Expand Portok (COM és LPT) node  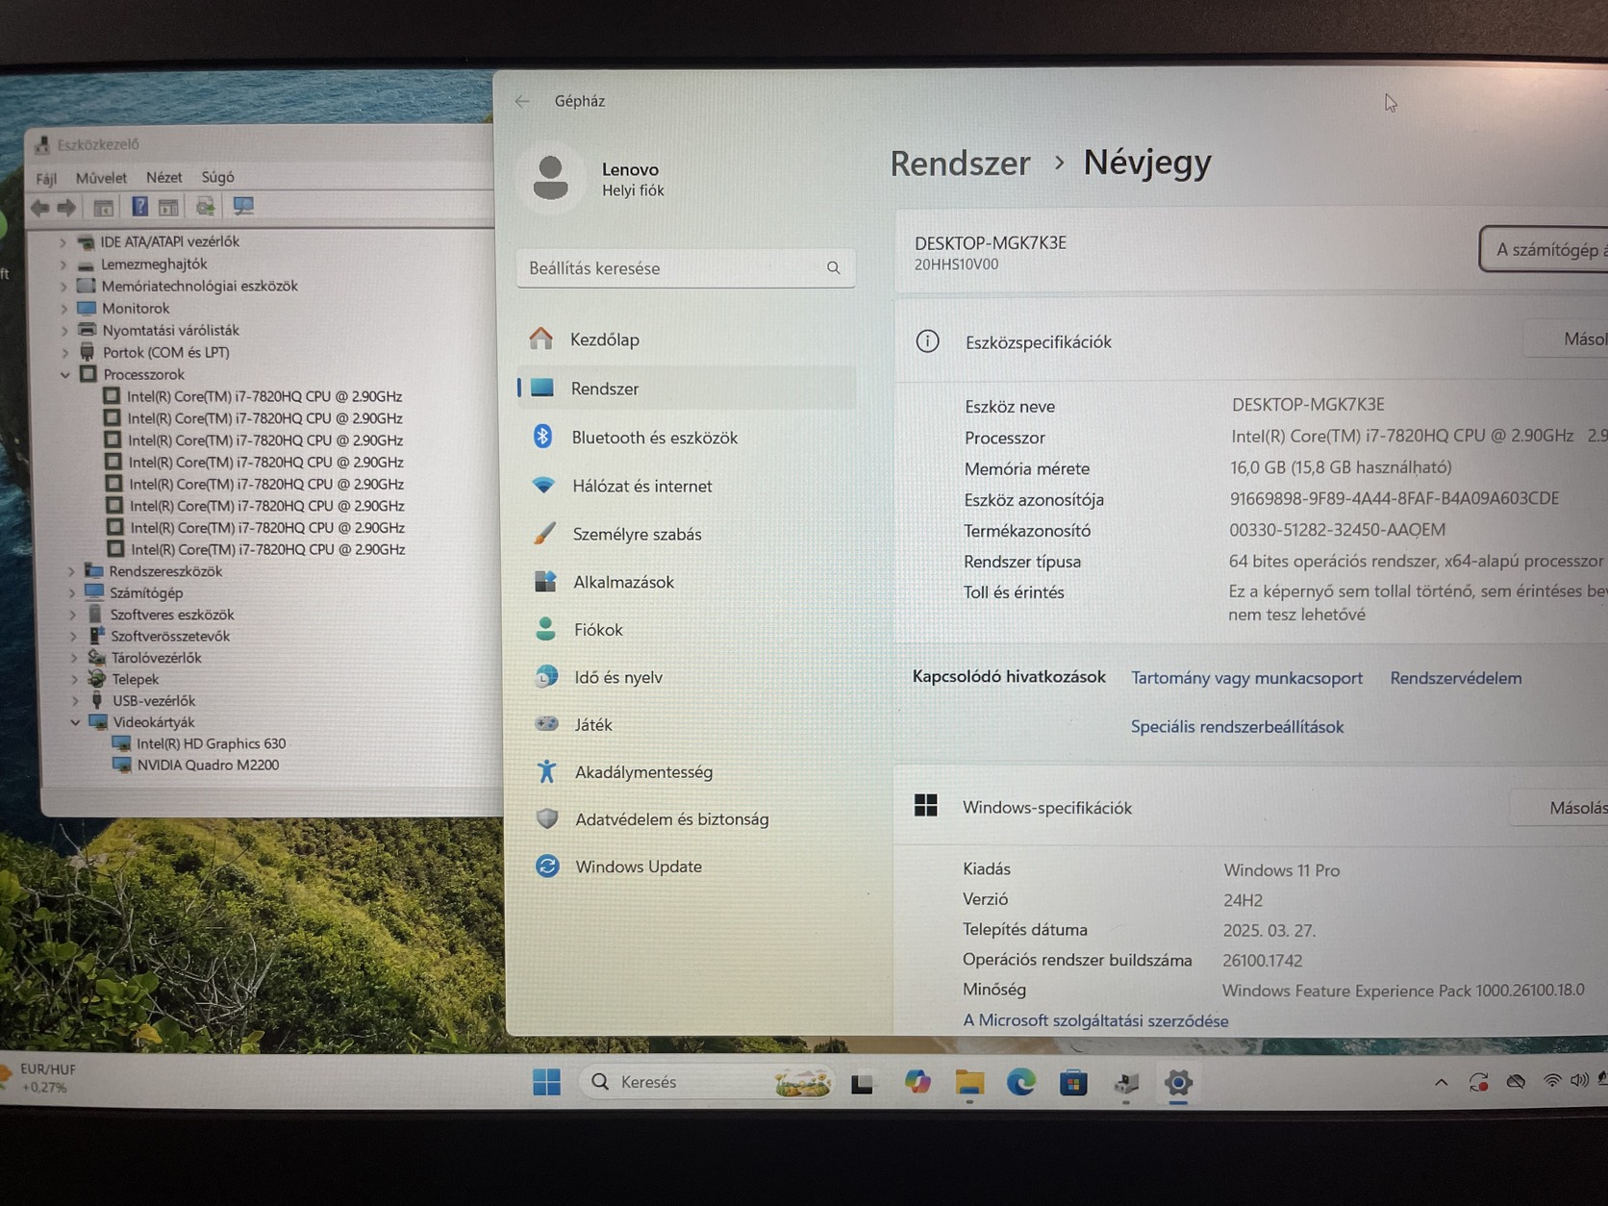coord(65,353)
